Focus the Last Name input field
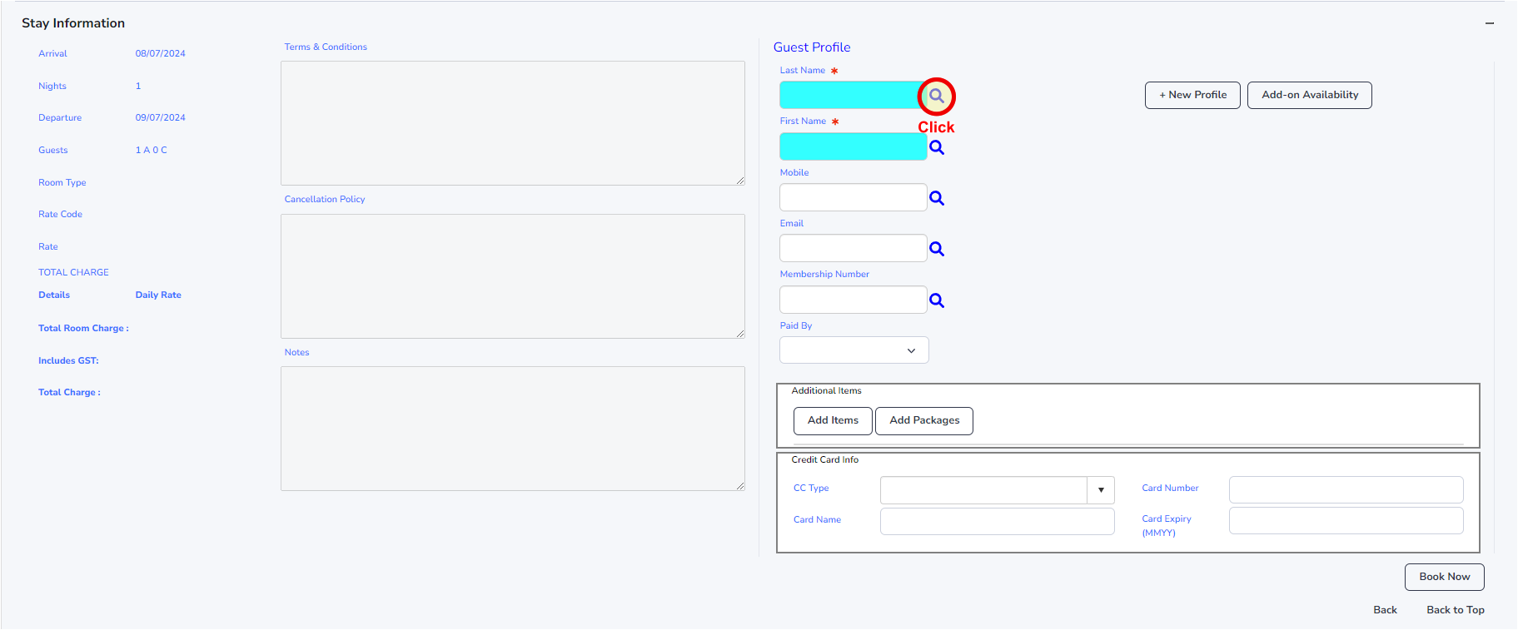This screenshot has width=1518, height=630. (x=853, y=95)
